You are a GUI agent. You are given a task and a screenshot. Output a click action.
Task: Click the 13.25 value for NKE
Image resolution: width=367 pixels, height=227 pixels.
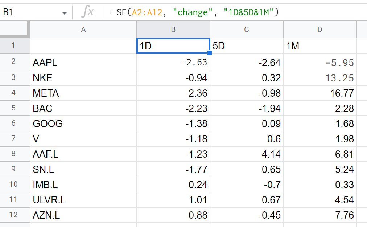click(x=320, y=78)
